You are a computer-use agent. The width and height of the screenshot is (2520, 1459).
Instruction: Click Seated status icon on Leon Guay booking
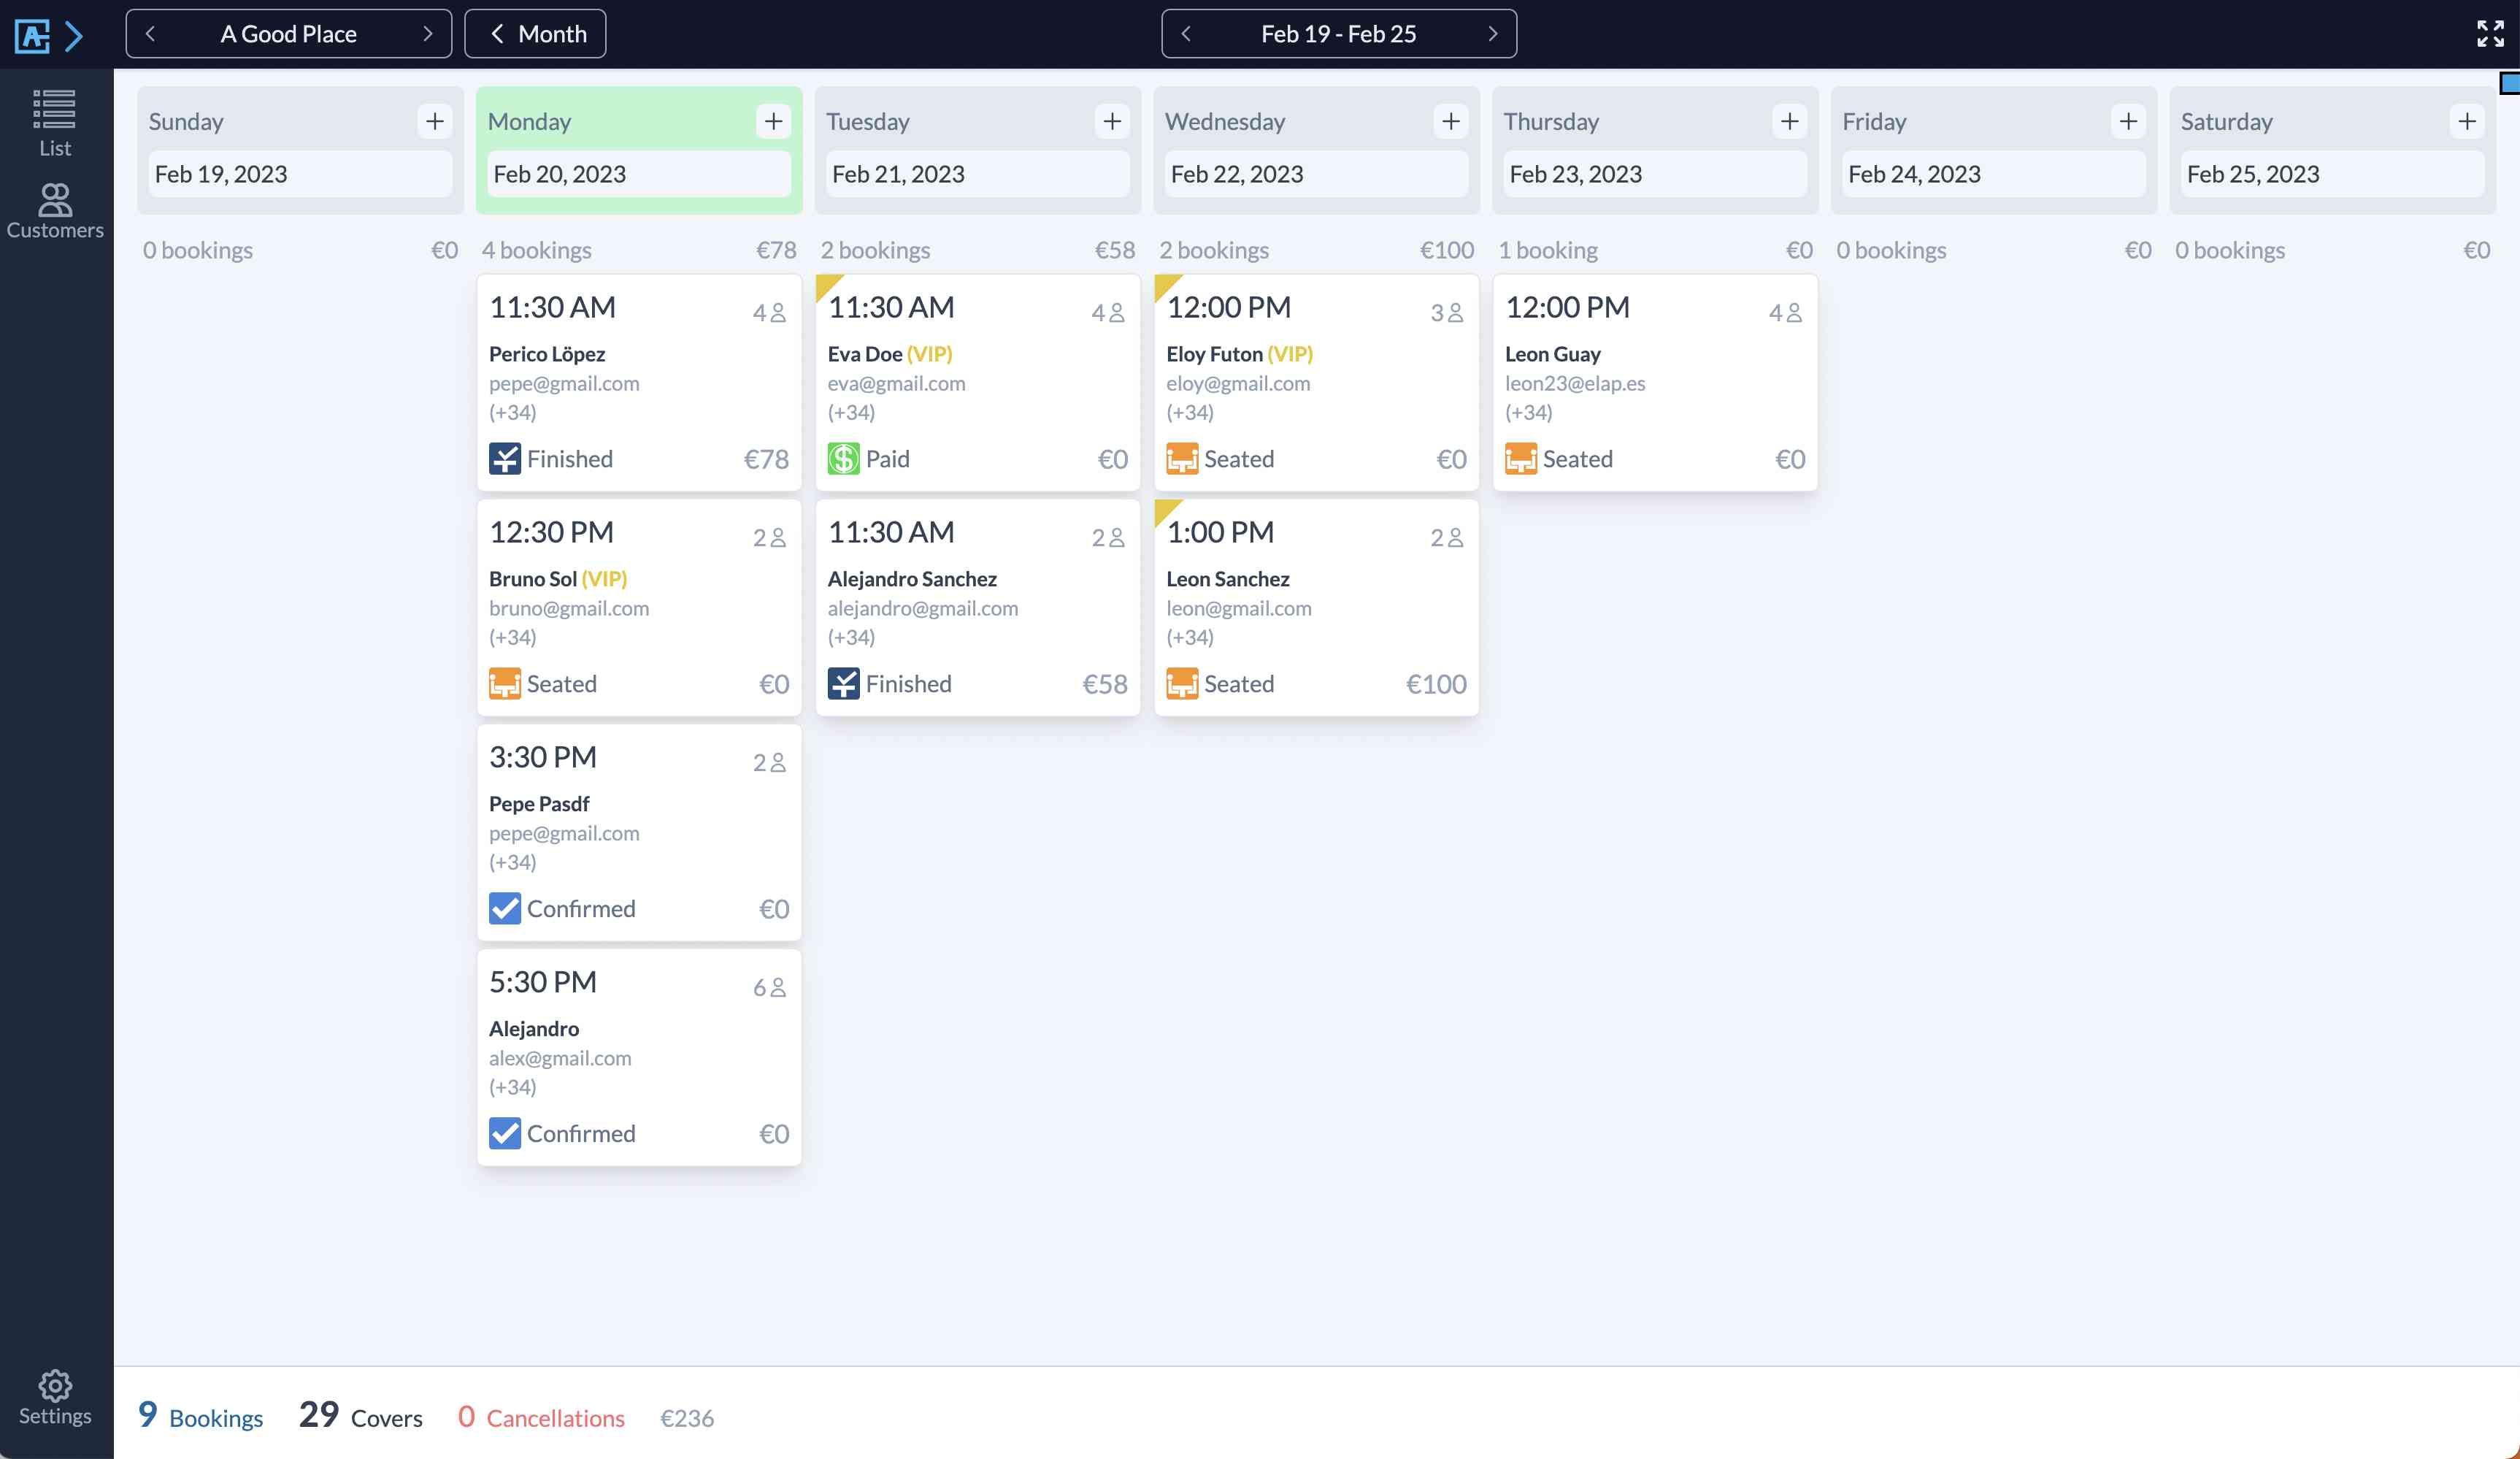pyautogui.click(x=1521, y=459)
